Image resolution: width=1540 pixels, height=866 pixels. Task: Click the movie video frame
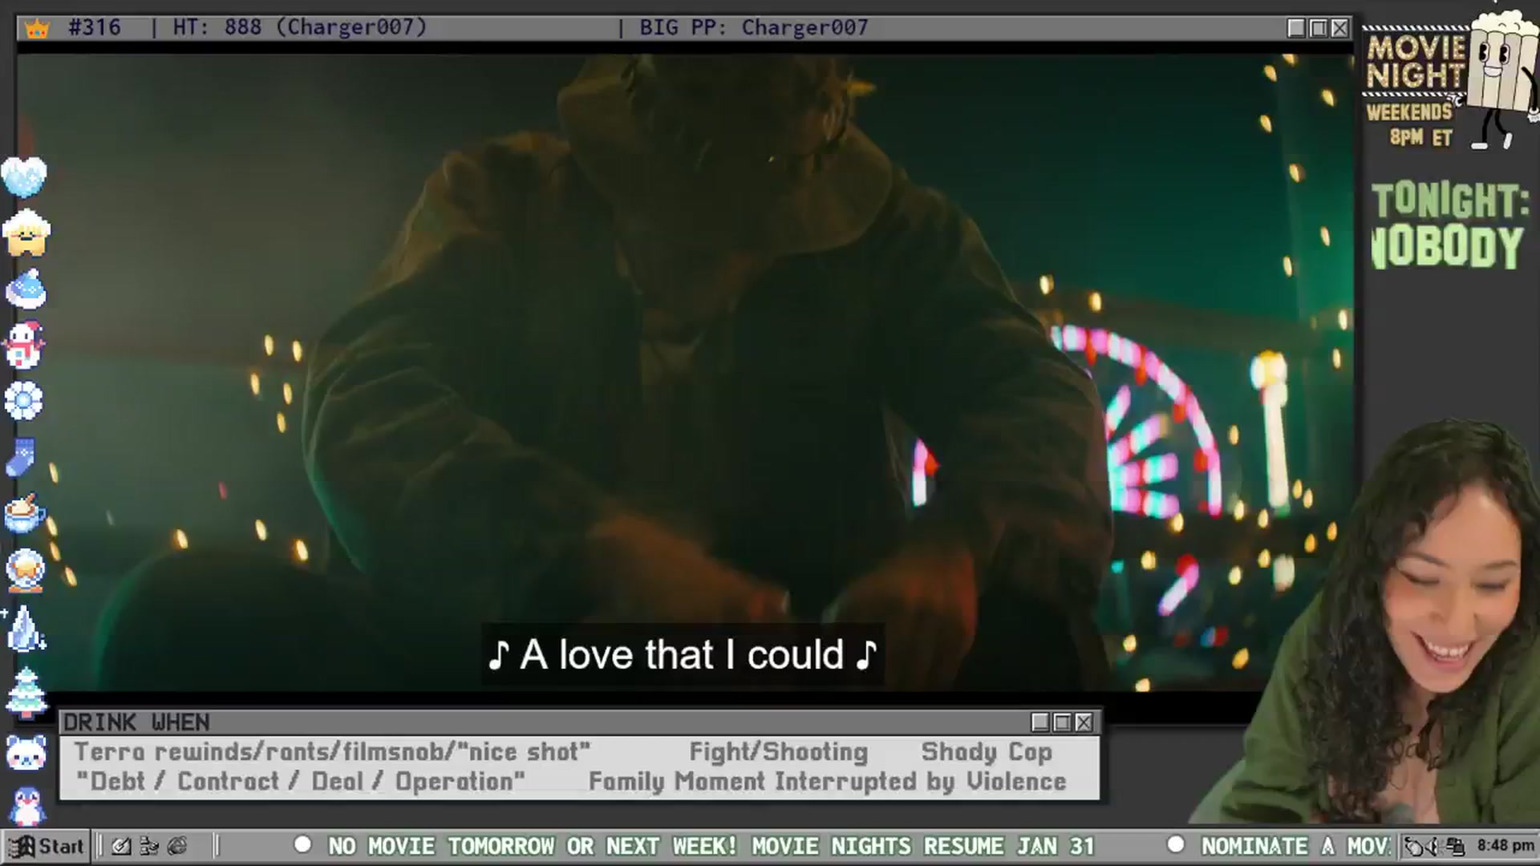pos(686,373)
